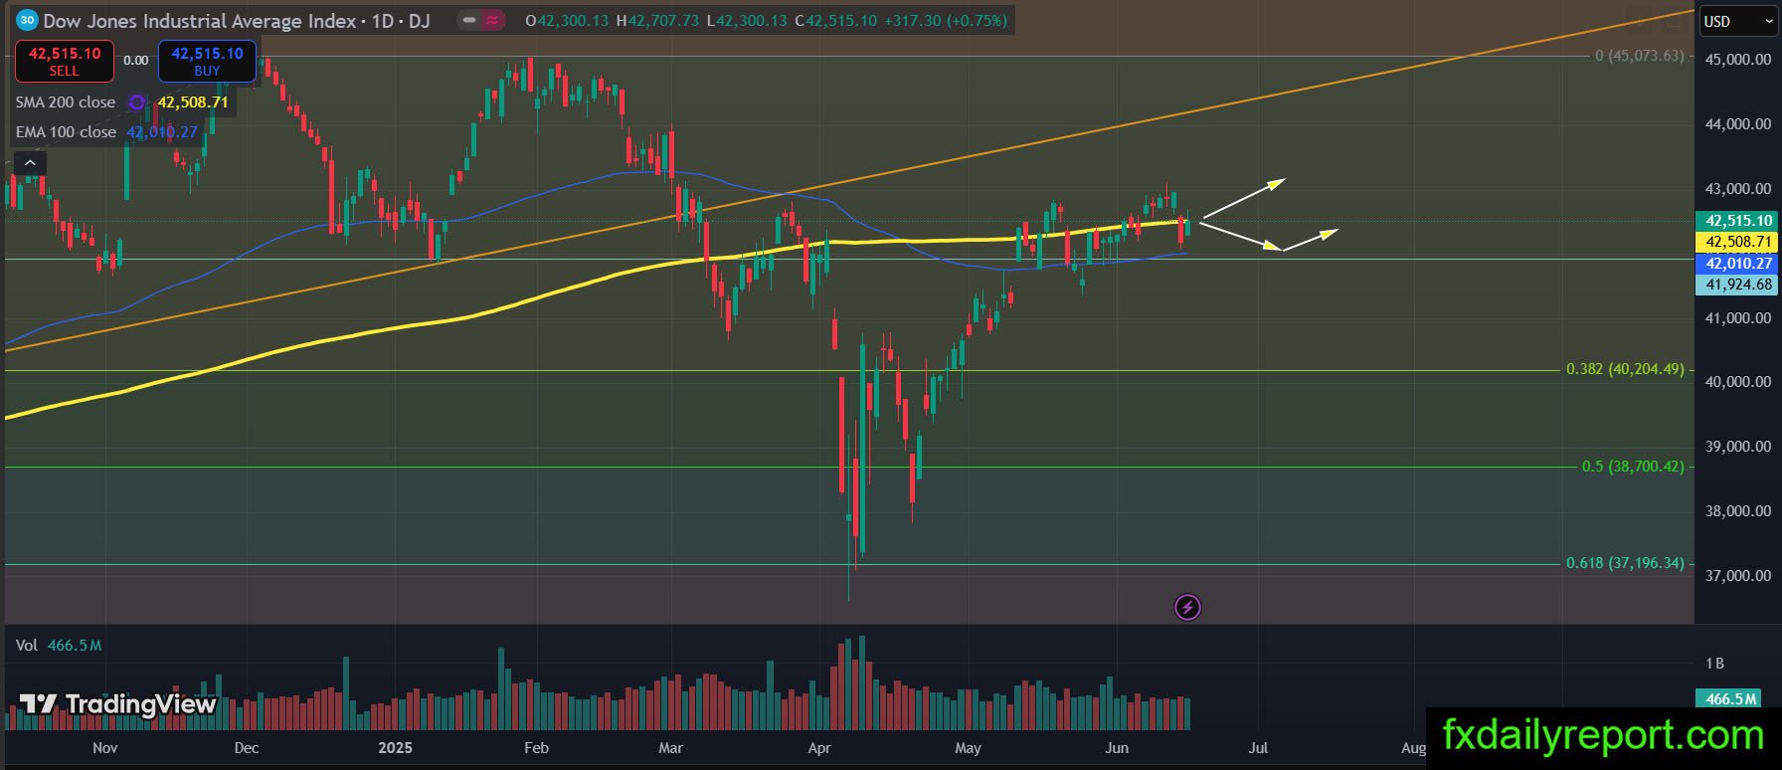Click the Dec label on time axis
Screen dimensions: 1782x770
point(246,748)
